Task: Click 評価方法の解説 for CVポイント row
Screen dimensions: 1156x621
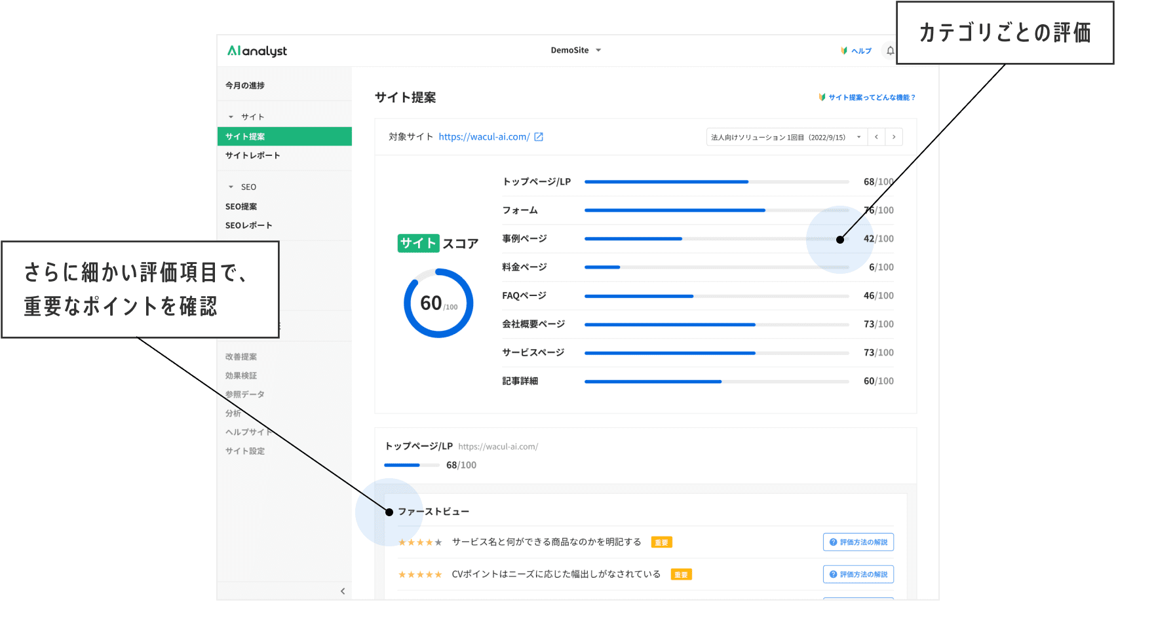Action: [858, 574]
